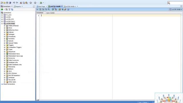This screenshot has width=183, height=103.
Task: Select the Triggers tree item
Action: click(x=11, y=45)
